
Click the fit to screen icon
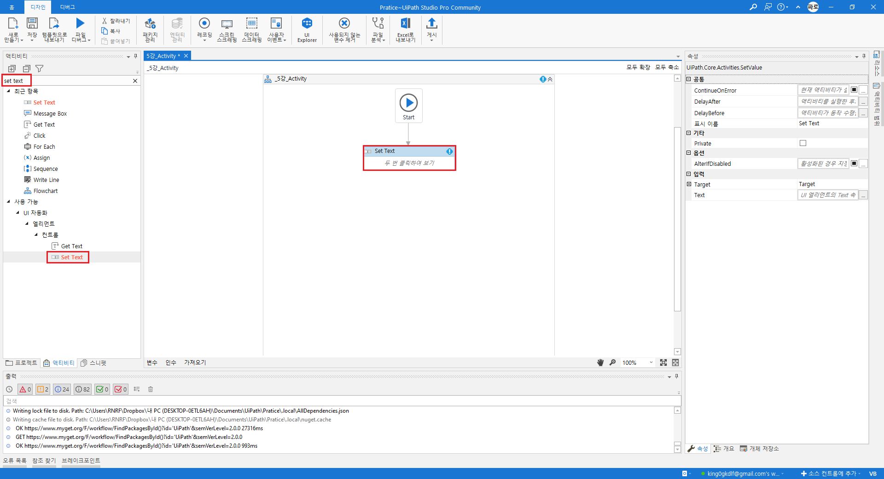[663, 362]
